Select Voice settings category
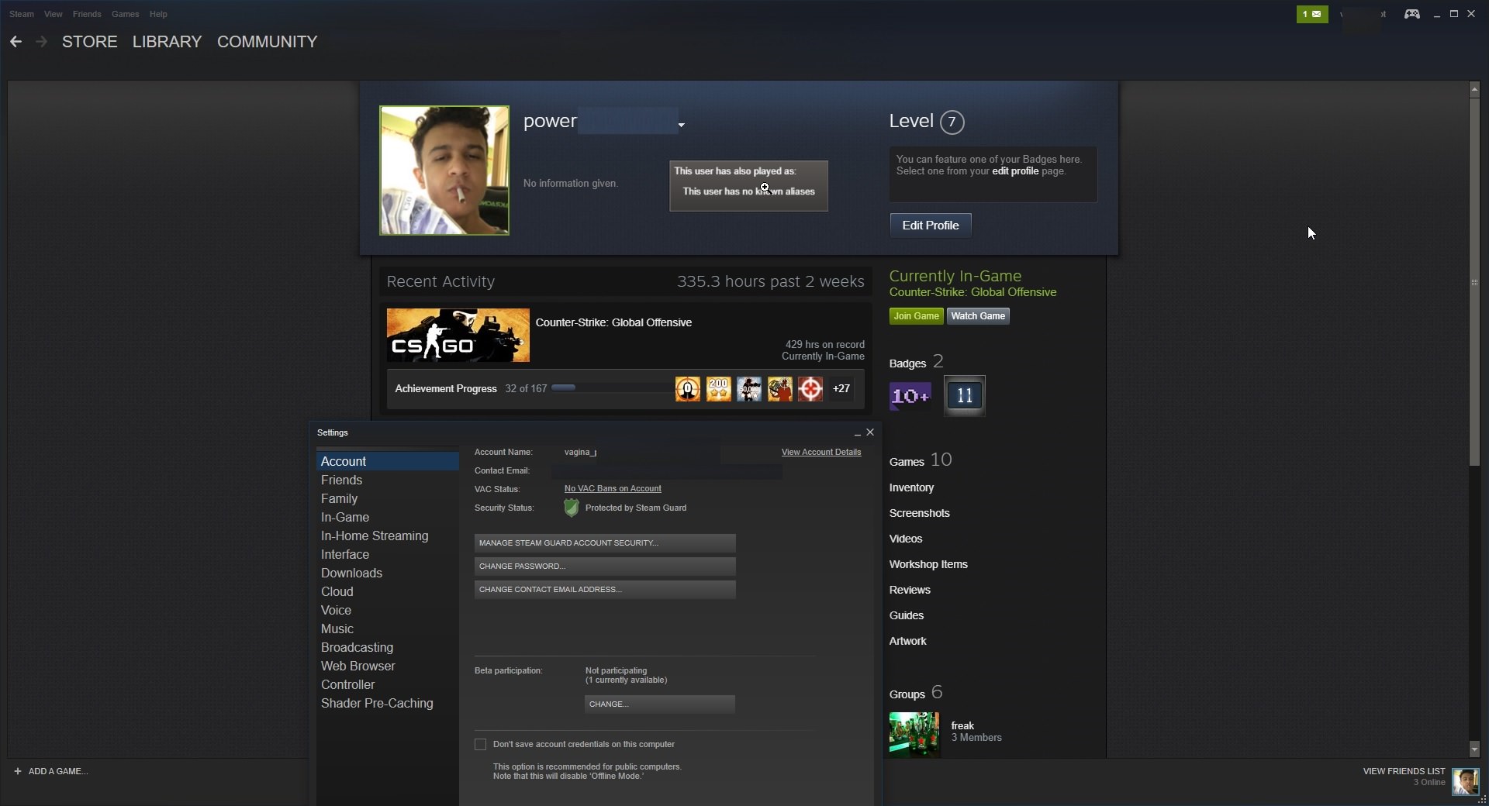Viewport: 1489px width, 806px height. (388, 611)
